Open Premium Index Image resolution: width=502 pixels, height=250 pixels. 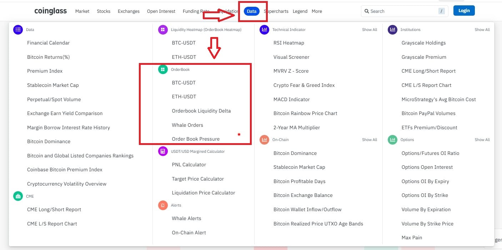[x=45, y=71]
